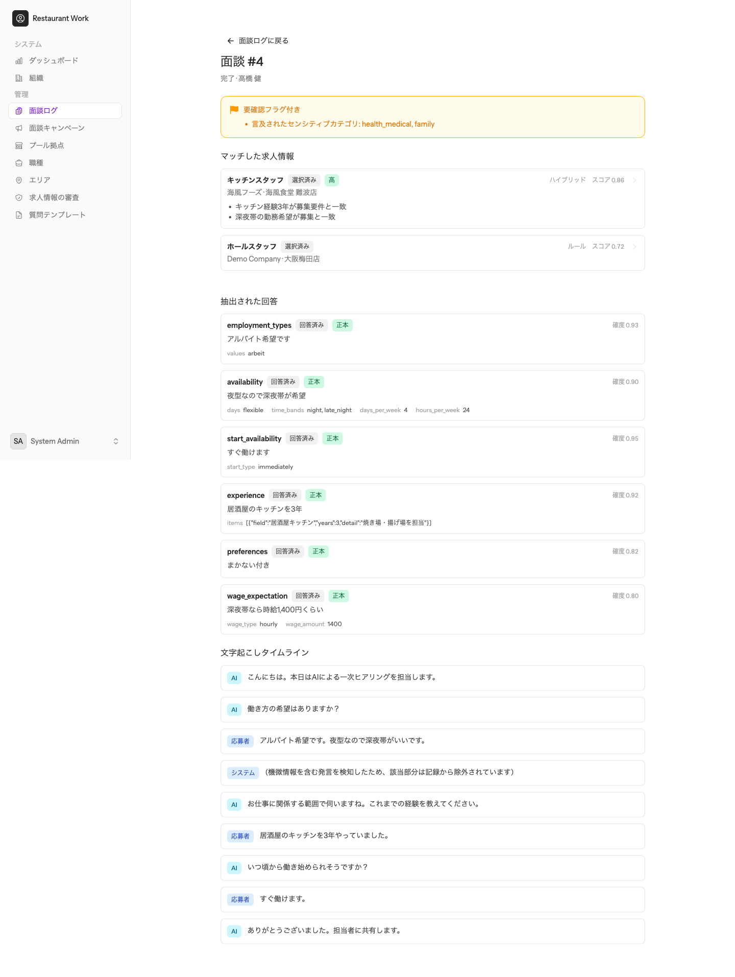Click the Restaurant Work logo icon

pyautogui.click(x=20, y=18)
